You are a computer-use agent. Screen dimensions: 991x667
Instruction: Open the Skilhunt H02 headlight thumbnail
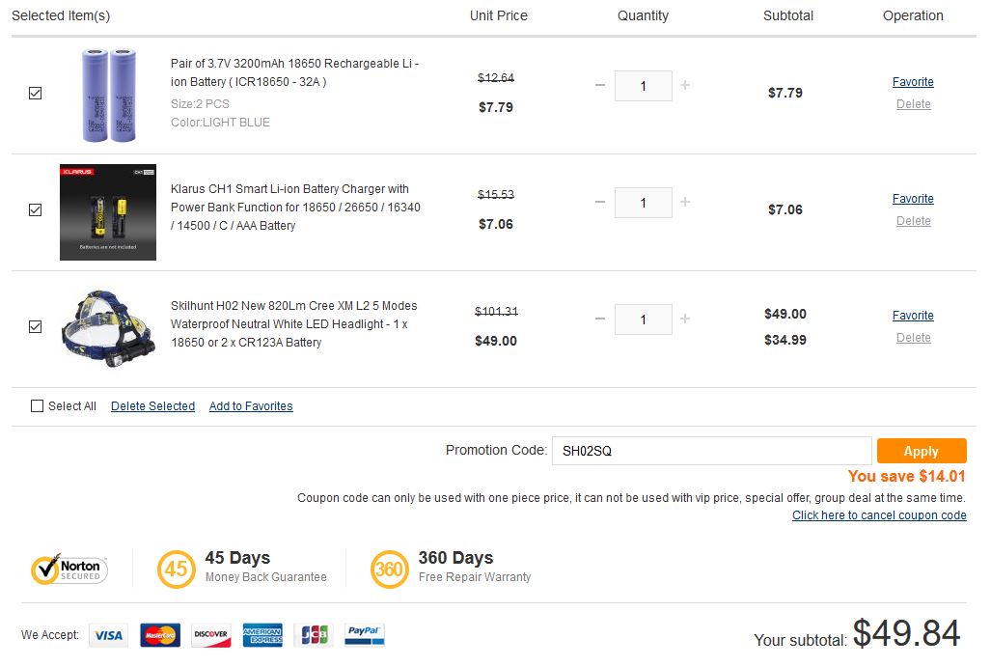pos(108,328)
